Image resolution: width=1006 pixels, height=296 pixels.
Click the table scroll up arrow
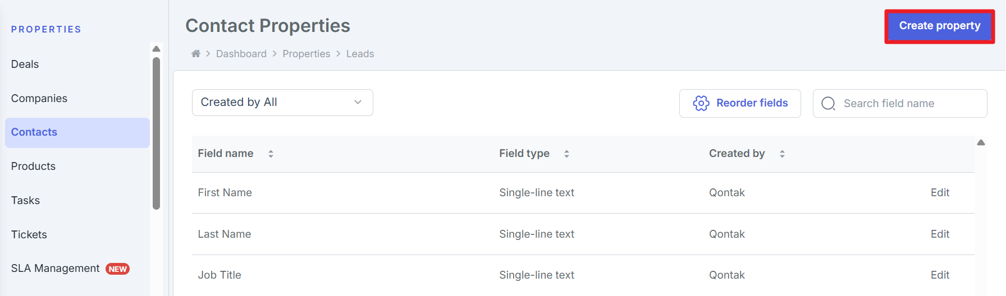point(981,142)
